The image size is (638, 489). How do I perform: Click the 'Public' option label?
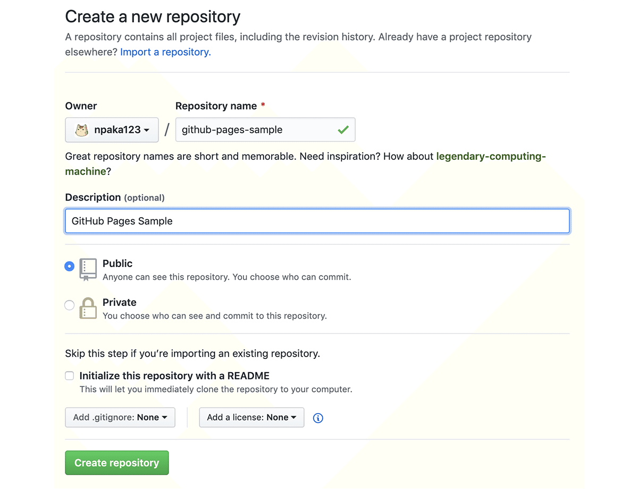[x=117, y=263]
